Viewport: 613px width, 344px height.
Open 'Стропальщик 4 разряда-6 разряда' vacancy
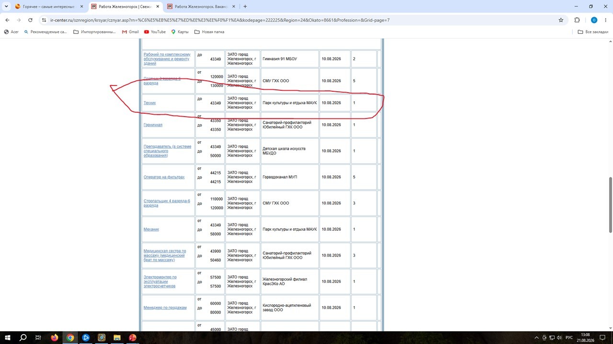pyautogui.click(x=167, y=204)
